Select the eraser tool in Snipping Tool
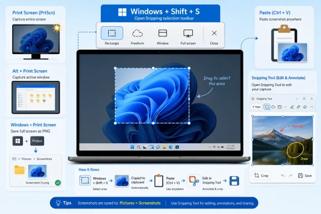The image size is (321, 214). click(299, 107)
